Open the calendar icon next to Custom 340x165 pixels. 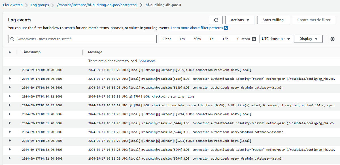coord(254,39)
